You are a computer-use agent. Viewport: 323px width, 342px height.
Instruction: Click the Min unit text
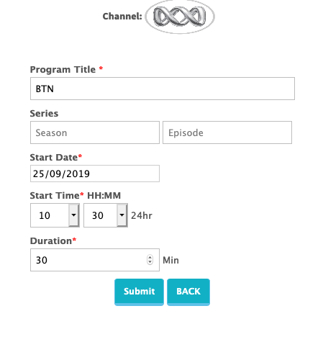pyautogui.click(x=170, y=260)
